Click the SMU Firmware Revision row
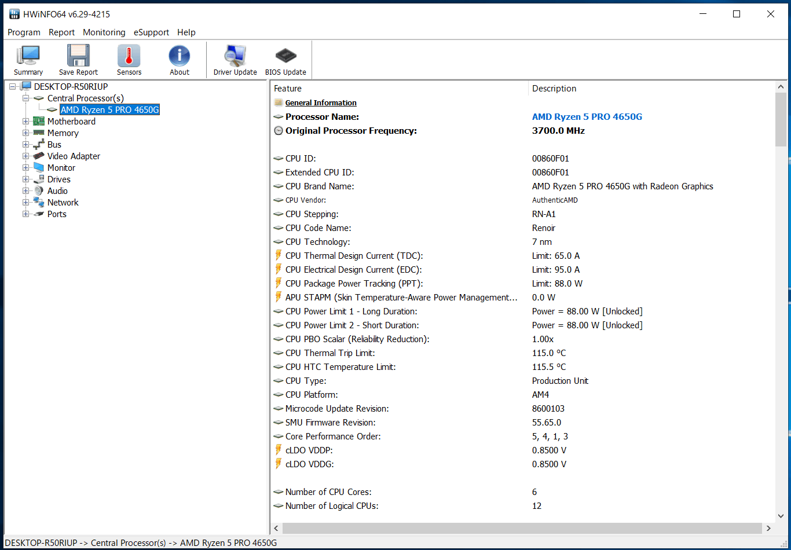 click(x=522, y=423)
